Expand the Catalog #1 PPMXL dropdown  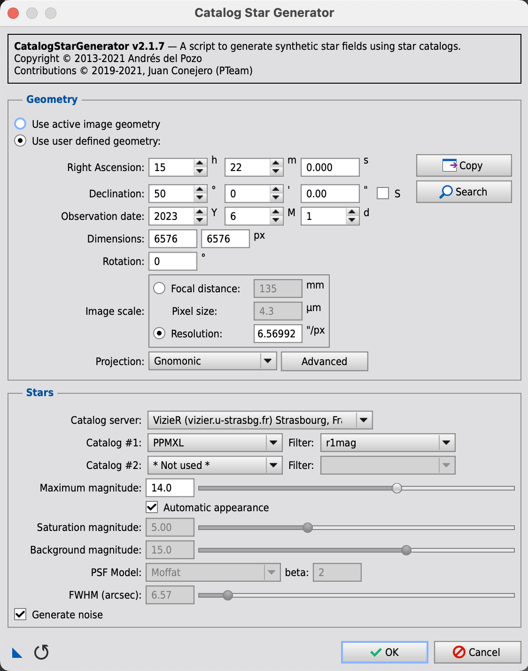click(x=215, y=443)
